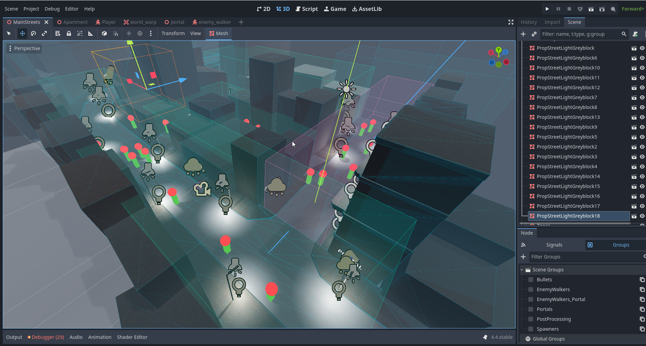Run the current scene

pos(591,9)
